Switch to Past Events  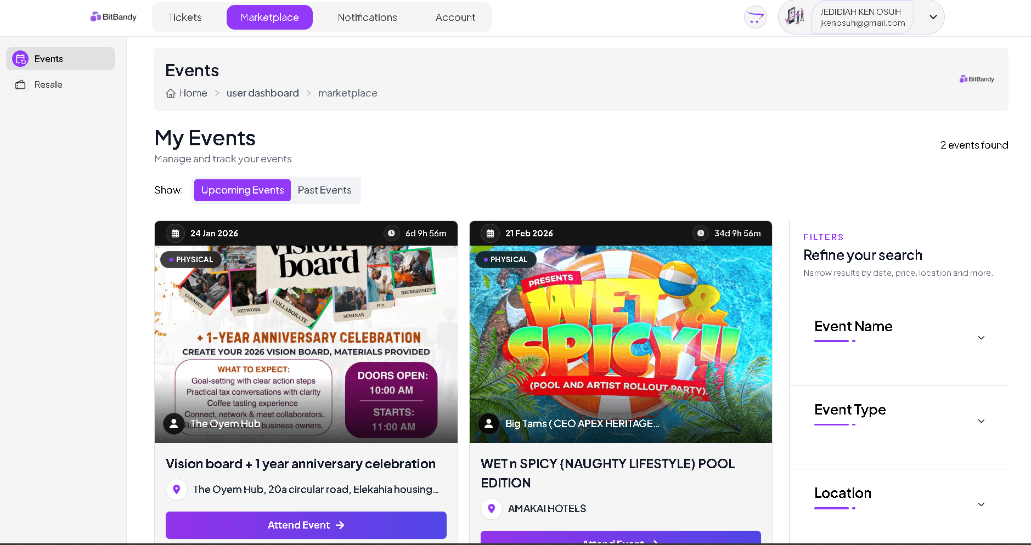(x=324, y=190)
